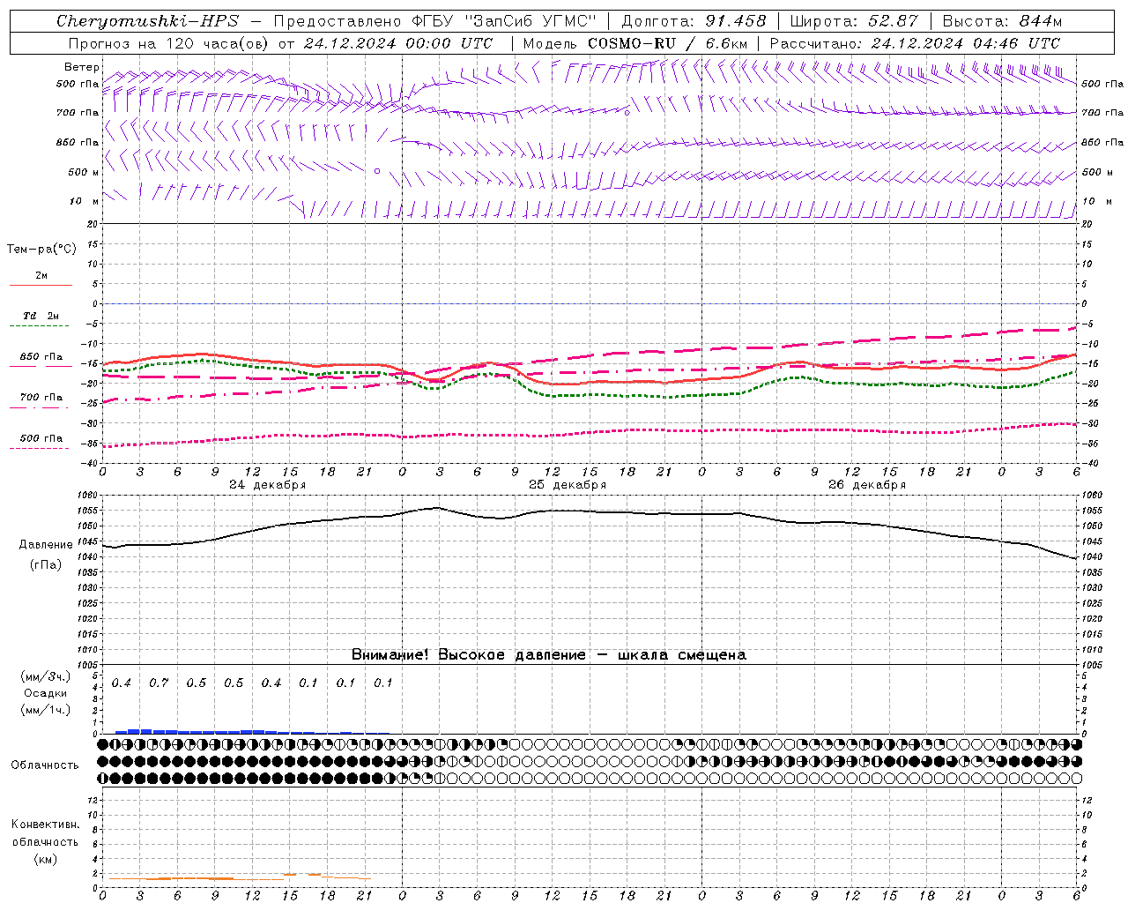Click the calm wind circle at 500 м
1128x903 pixels.
point(377,171)
